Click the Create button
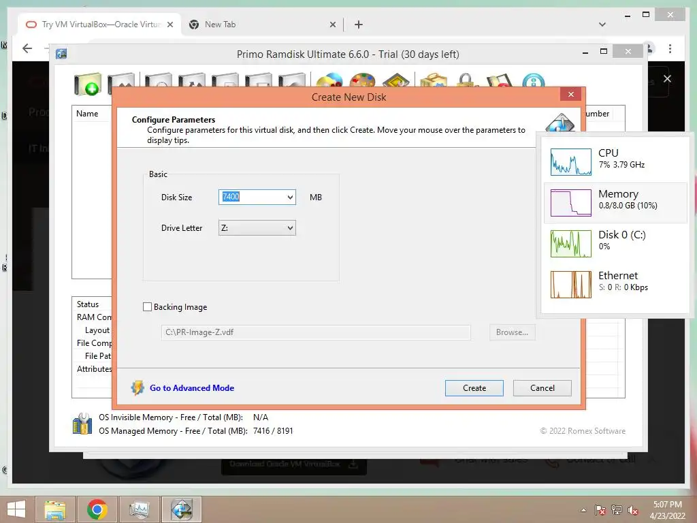697x523 pixels. 474,387
